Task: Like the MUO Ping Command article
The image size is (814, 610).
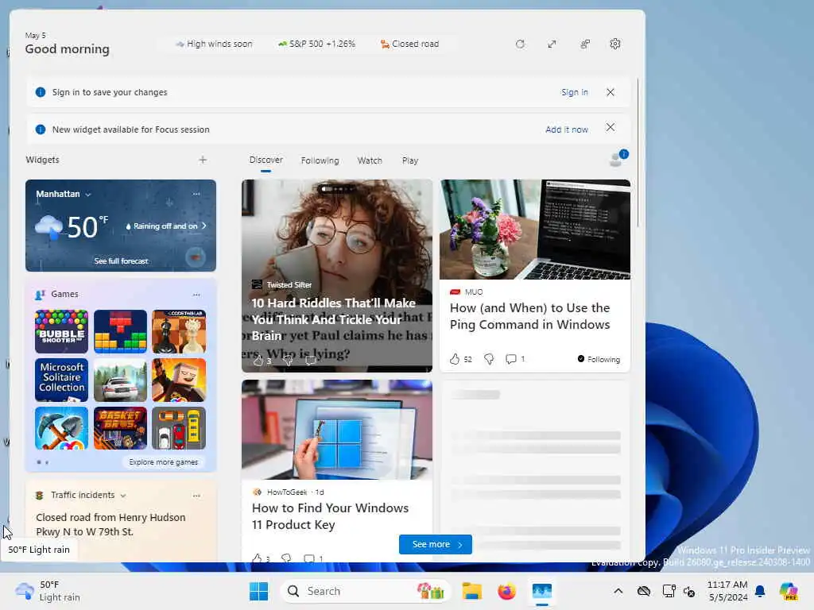Action: pos(455,359)
